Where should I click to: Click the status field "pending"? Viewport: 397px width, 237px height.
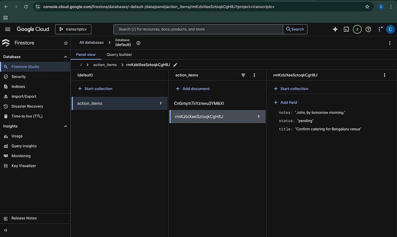(x=306, y=121)
